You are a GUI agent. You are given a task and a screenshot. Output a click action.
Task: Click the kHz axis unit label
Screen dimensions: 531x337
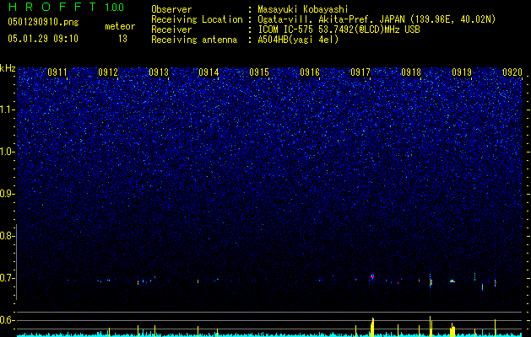pyautogui.click(x=8, y=68)
